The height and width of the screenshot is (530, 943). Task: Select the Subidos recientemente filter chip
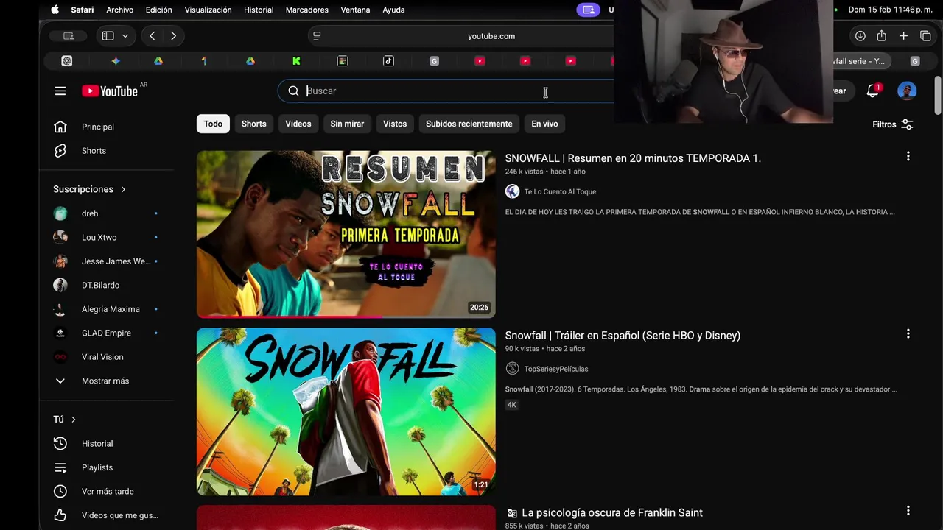click(469, 124)
